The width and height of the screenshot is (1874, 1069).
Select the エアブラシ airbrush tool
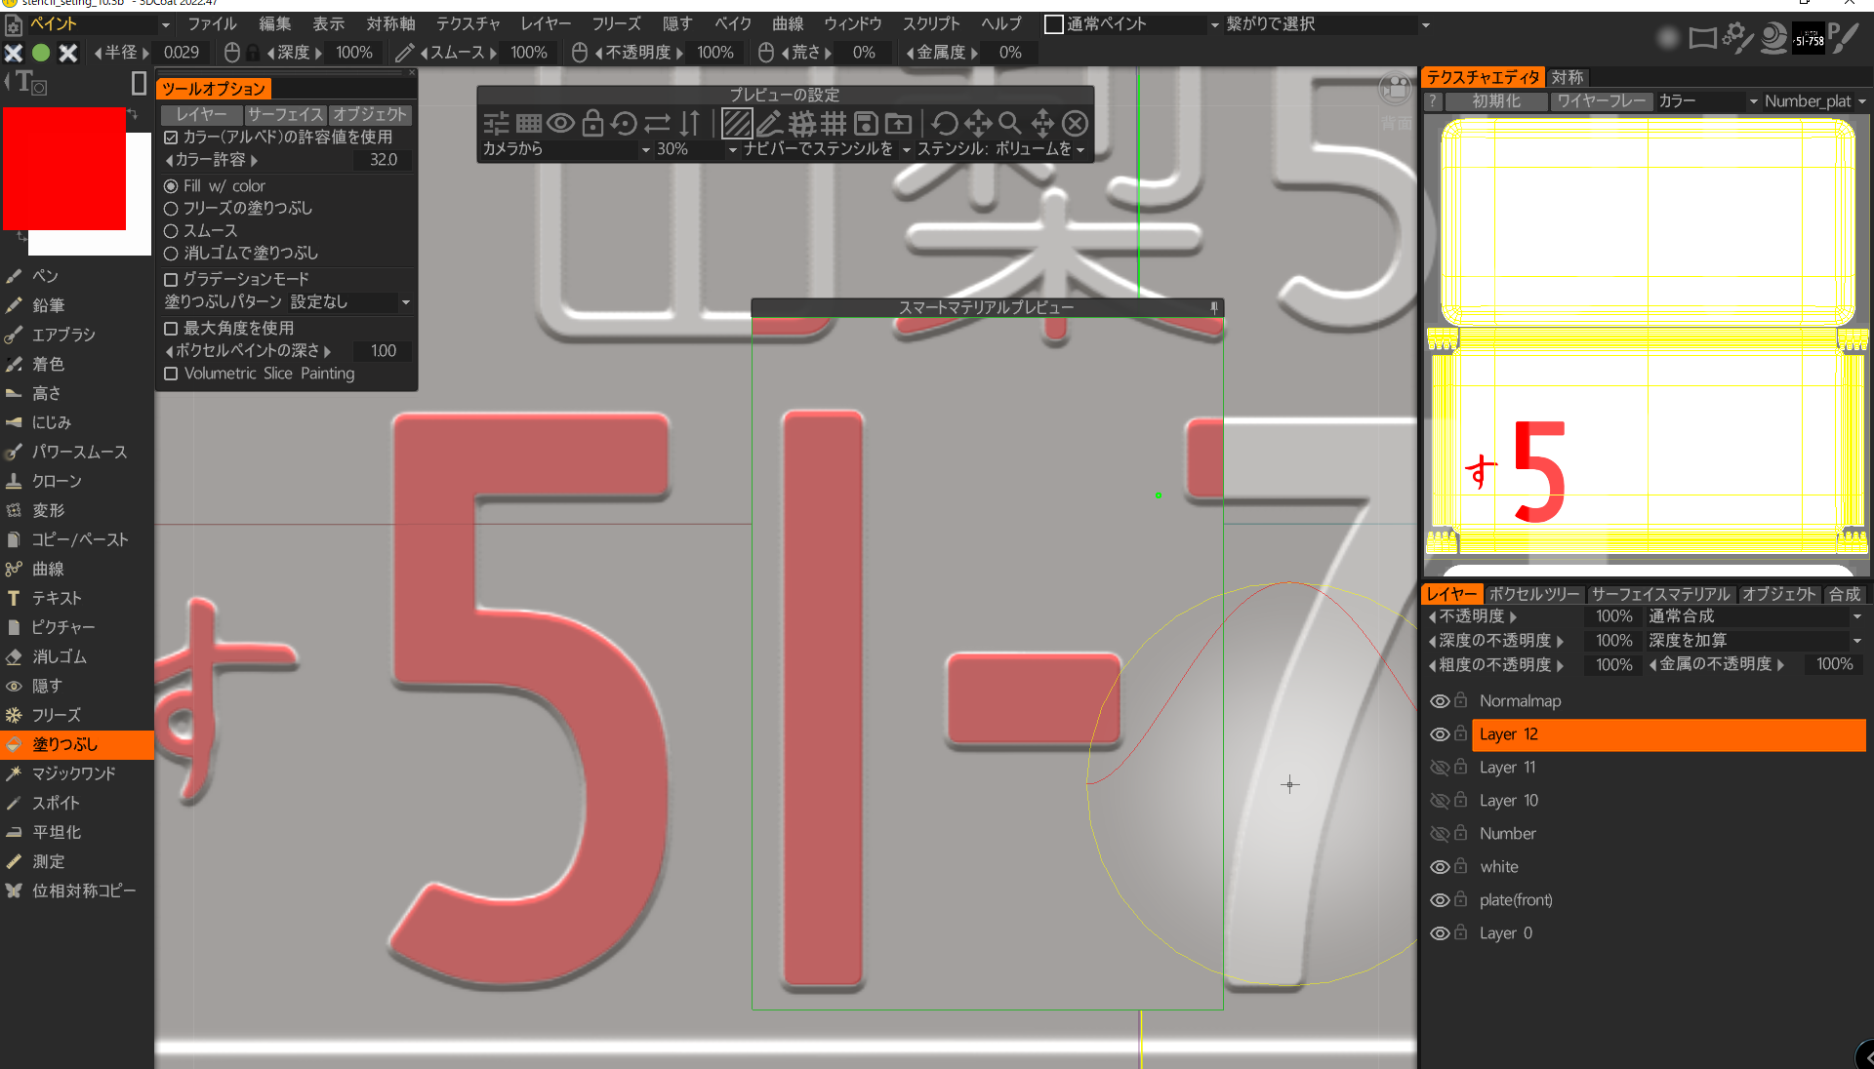tap(63, 335)
